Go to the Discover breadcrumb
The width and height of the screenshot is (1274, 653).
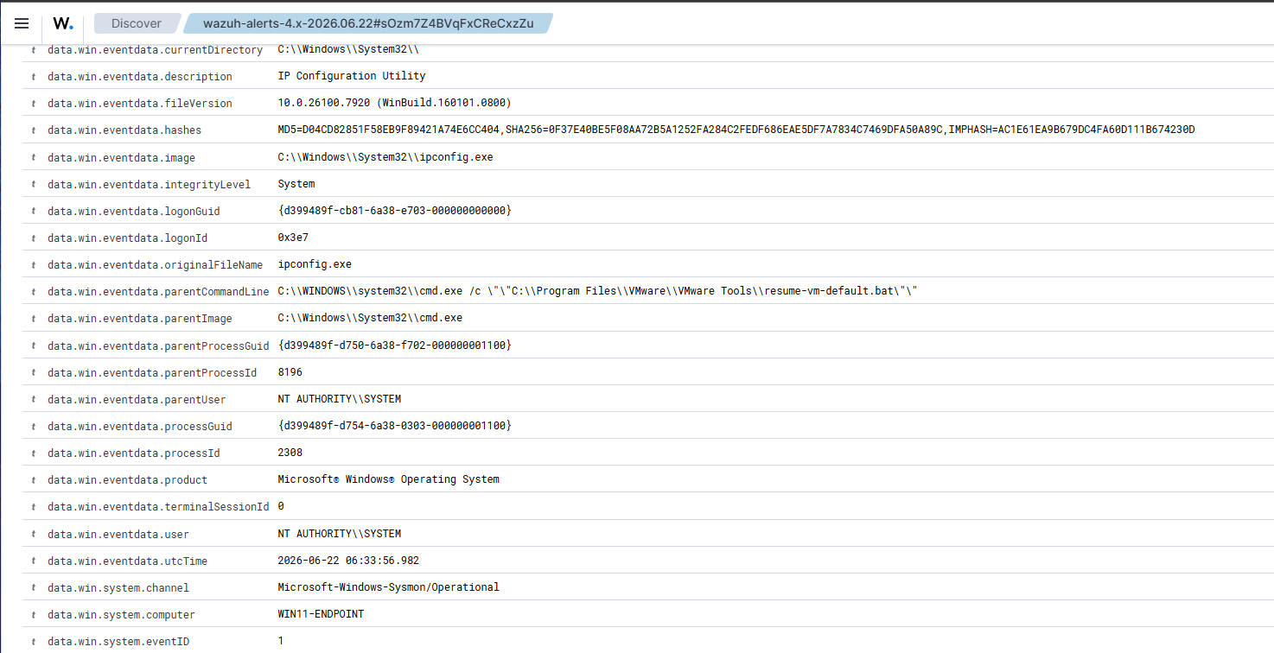(137, 23)
